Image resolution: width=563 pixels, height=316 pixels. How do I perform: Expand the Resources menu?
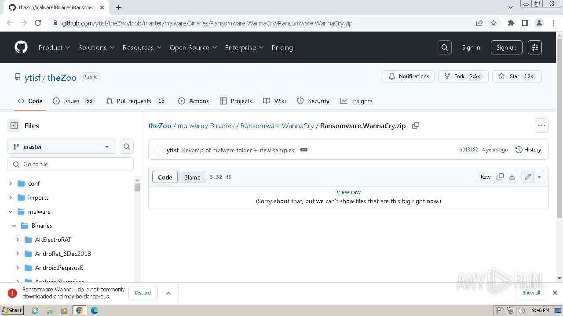pyautogui.click(x=142, y=47)
